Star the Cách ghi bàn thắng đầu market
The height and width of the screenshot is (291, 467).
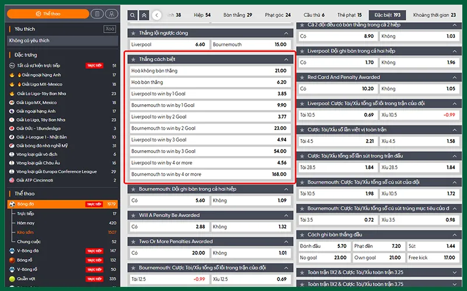[x=302, y=235]
